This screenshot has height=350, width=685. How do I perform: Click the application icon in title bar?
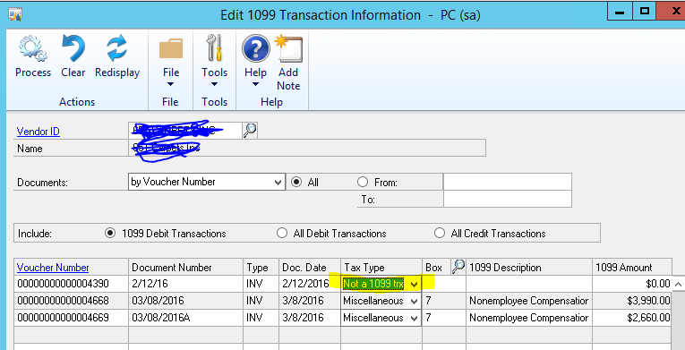[x=15, y=15]
